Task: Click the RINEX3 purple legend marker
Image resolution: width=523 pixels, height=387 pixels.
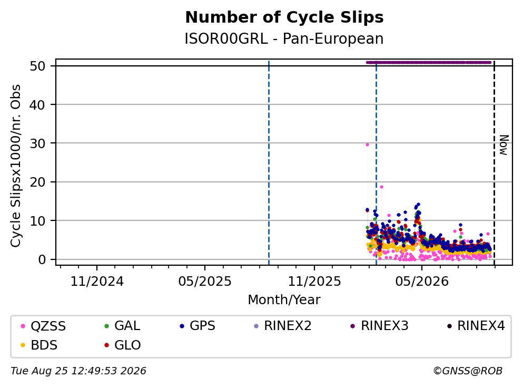Action: (x=353, y=326)
